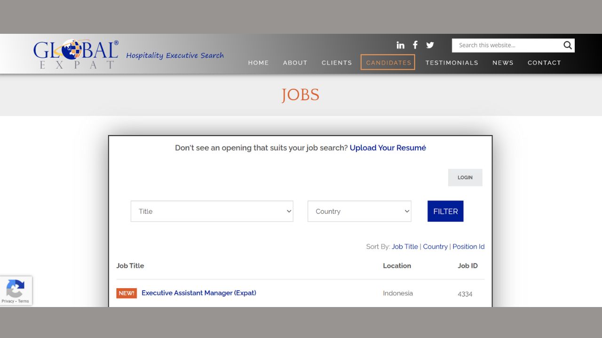
Task: Open the Upload Your Resumé link
Action: tap(388, 147)
